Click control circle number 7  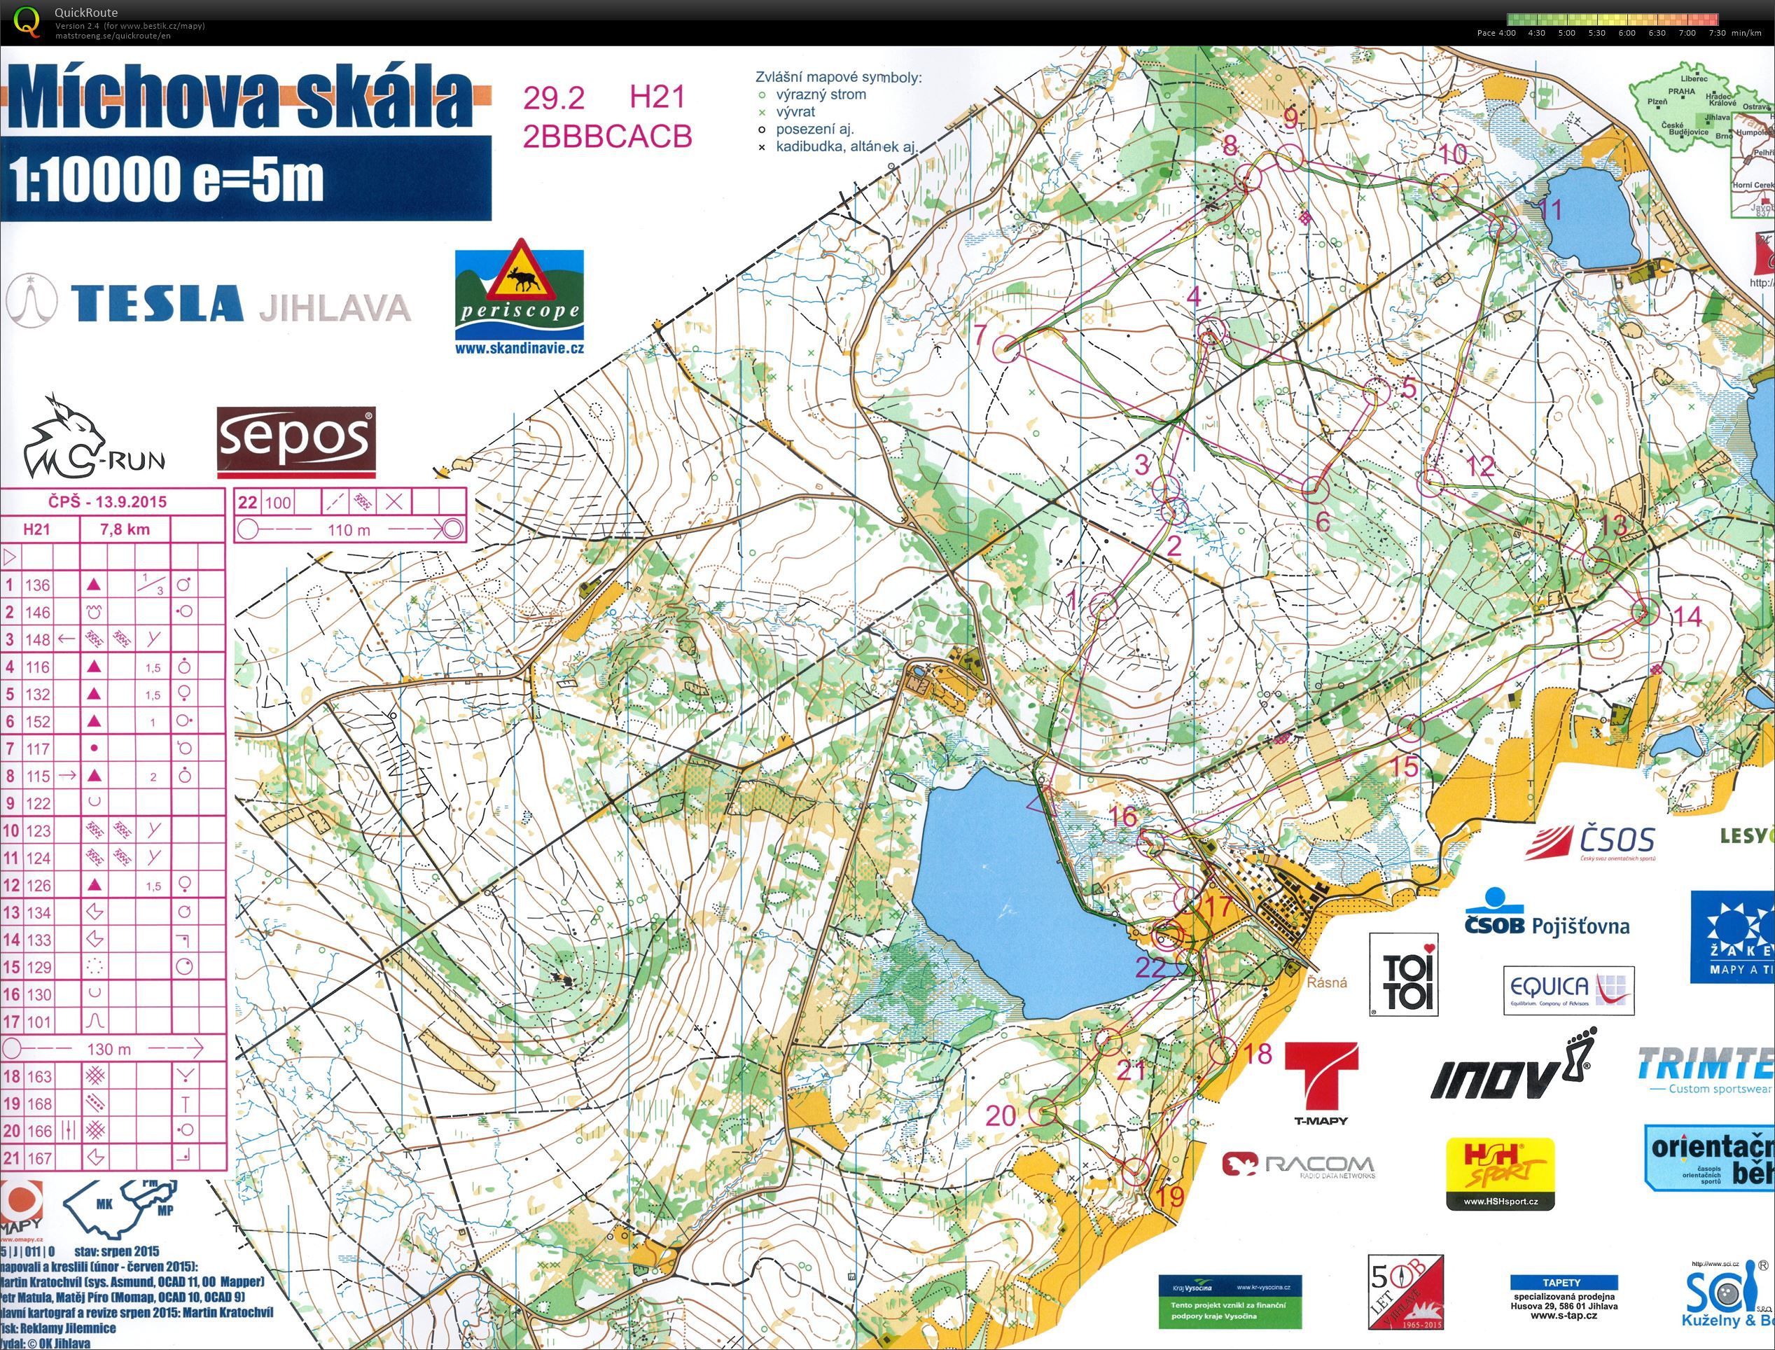[1006, 348]
